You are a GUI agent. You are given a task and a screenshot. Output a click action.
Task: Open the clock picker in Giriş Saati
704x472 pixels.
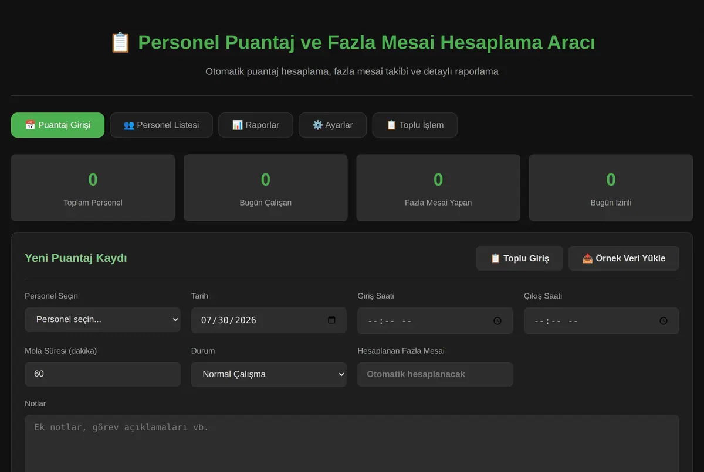(x=497, y=321)
